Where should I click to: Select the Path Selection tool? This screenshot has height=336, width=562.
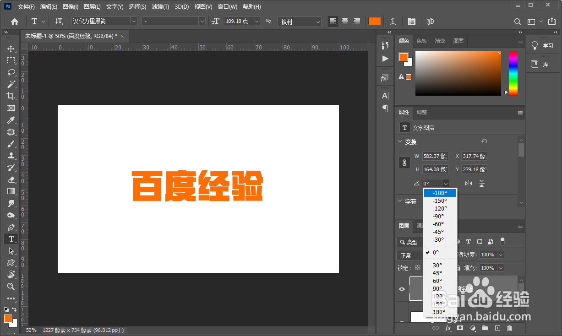point(11,251)
